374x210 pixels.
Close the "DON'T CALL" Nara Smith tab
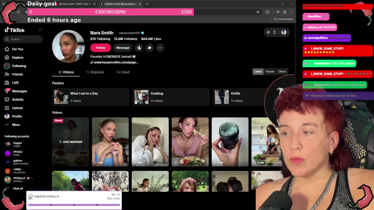pyautogui.click(x=94, y=4)
